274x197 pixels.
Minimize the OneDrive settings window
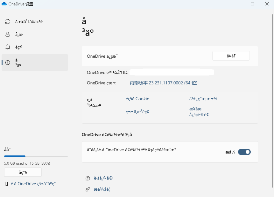click(238, 4)
